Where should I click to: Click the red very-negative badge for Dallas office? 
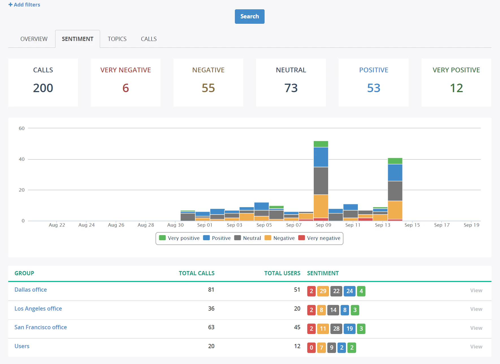click(x=311, y=291)
